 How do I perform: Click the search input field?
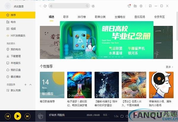point(68,6)
